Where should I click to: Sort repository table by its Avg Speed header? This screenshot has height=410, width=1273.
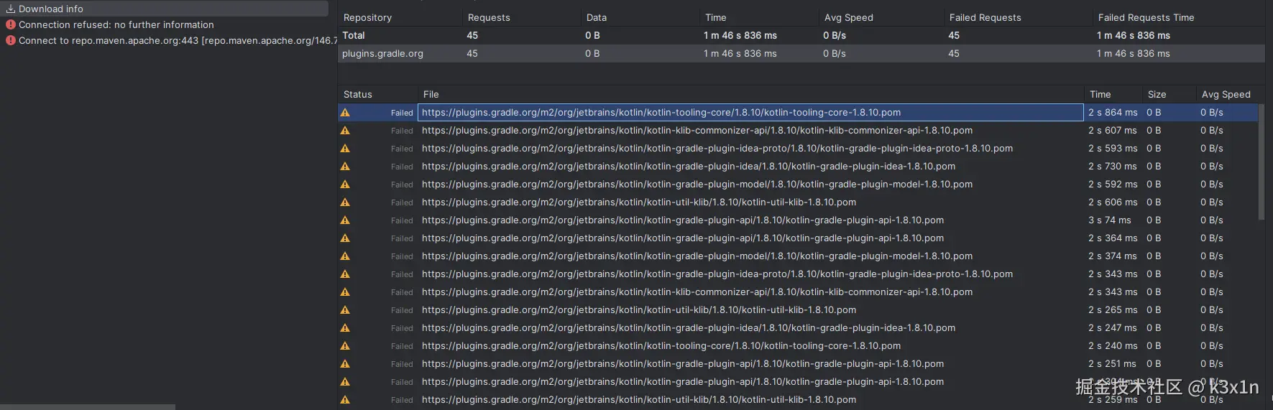849,17
